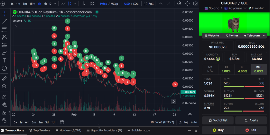Screen dimensions: 270x135
Task: Click the add symbol plus icon
Action: pyautogui.click(x=3, y=4)
